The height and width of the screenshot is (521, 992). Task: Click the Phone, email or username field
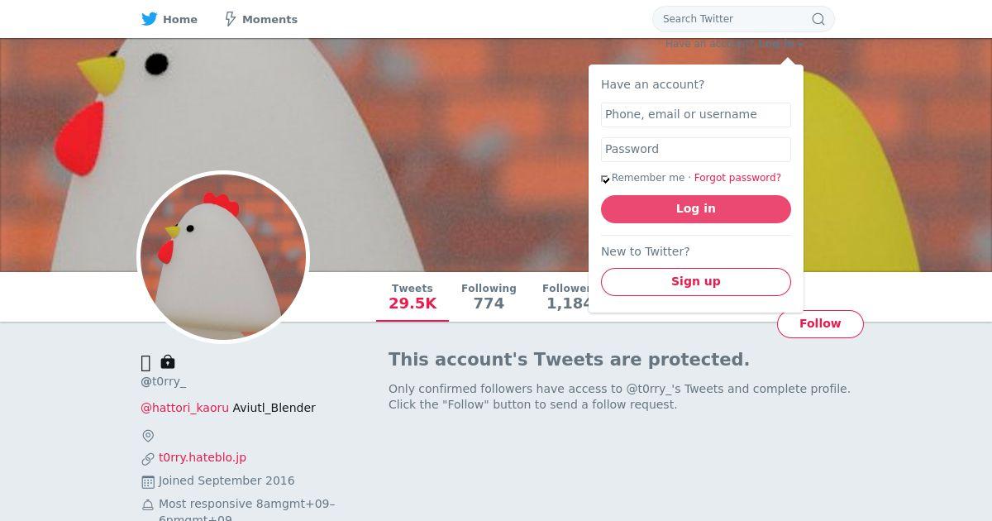[x=696, y=115]
